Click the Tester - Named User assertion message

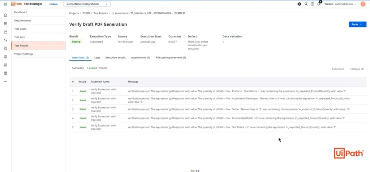[239, 109]
